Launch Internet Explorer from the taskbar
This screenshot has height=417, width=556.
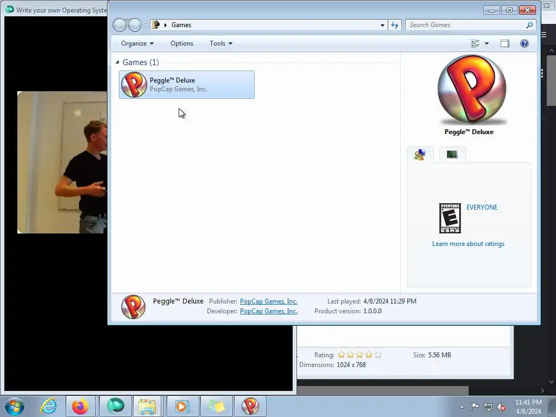pyautogui.click(x=48, y=406)
